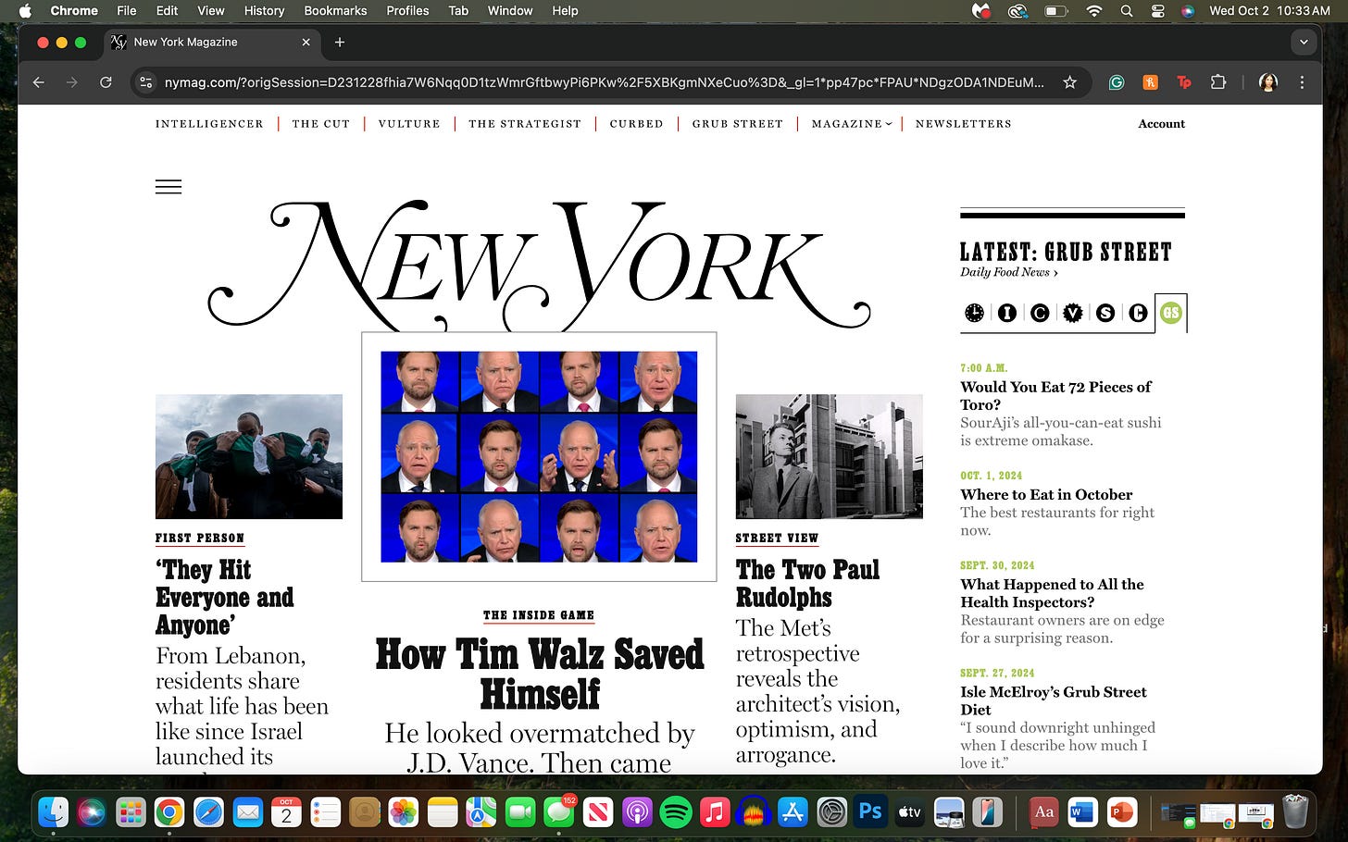Go to the Vulture section link

(x=409, y=124)
